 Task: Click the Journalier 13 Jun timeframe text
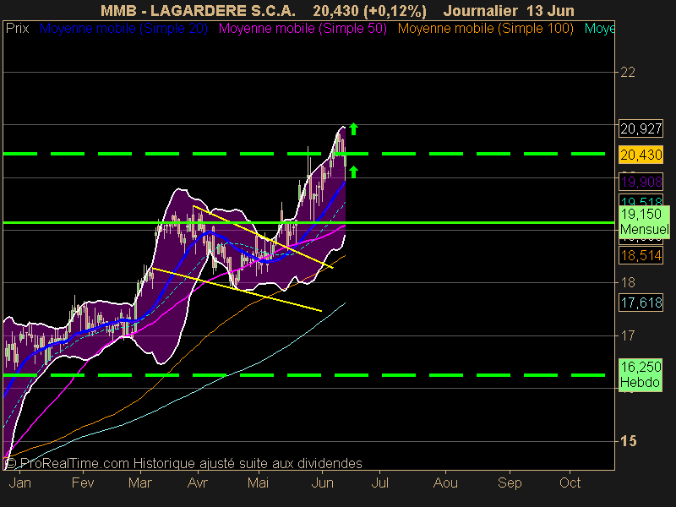509,10
